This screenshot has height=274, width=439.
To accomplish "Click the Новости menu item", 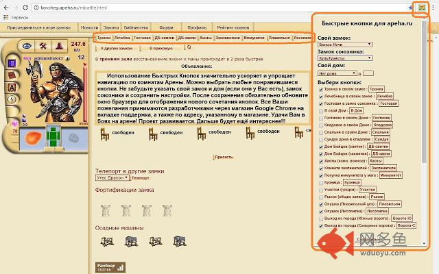I will pos(89,27).
